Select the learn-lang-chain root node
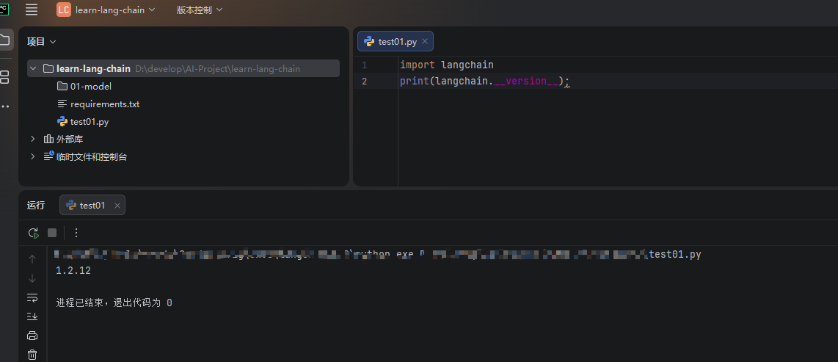Viewport: 838px width, 362px height. [183, 68]
